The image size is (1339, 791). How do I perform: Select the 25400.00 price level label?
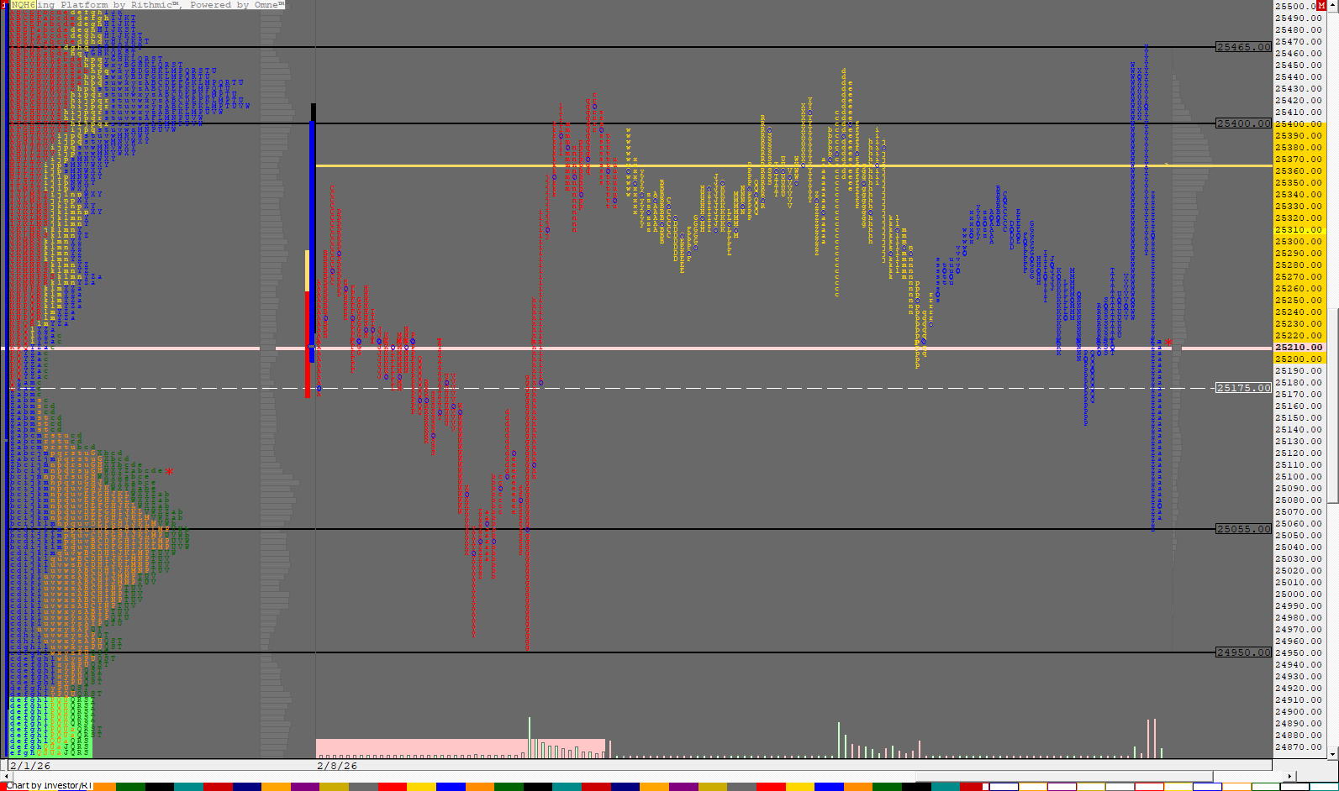click(1243, 123)
